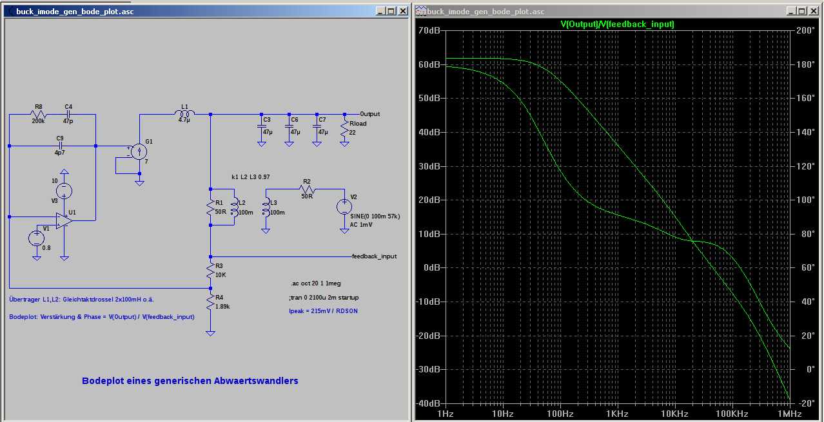Select op-amp U1 symbol
The height and width of the screenshot is (422, 824).
click(x=63, y=220)
